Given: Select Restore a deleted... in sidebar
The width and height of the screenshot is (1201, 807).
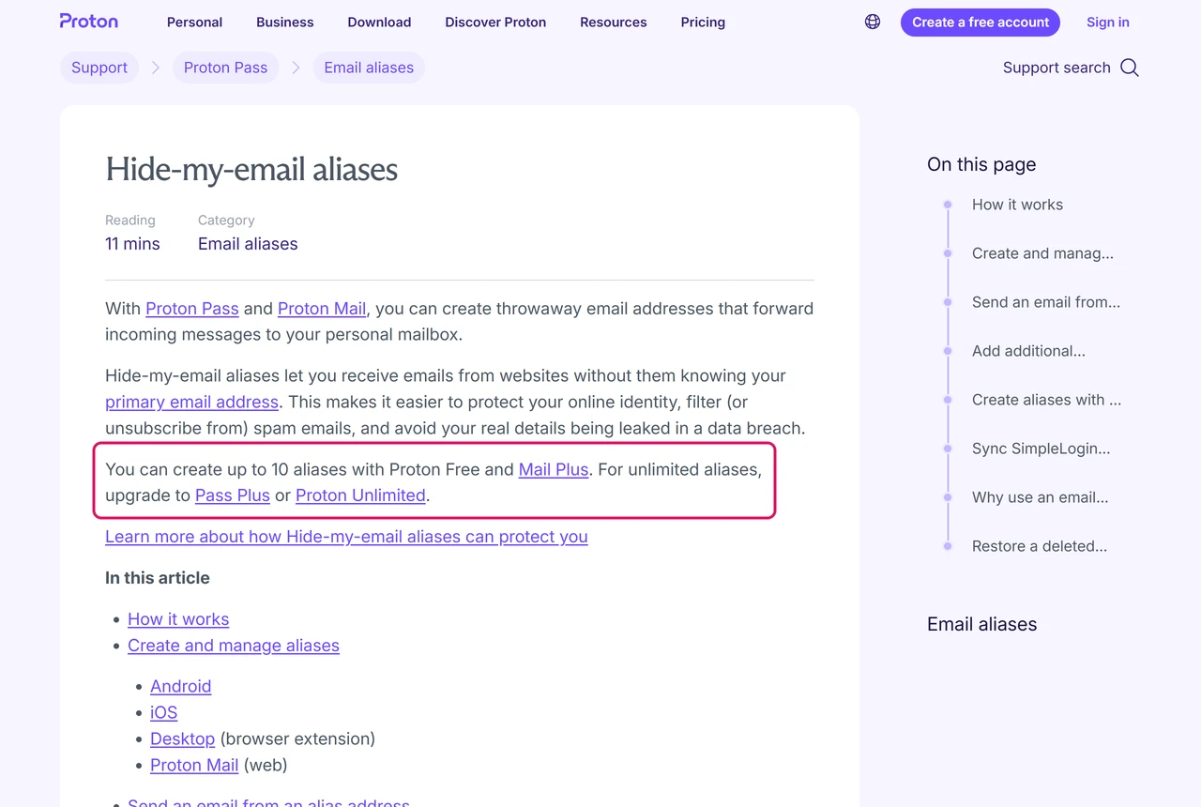Looking at the screenshot, I should 1040,546.
